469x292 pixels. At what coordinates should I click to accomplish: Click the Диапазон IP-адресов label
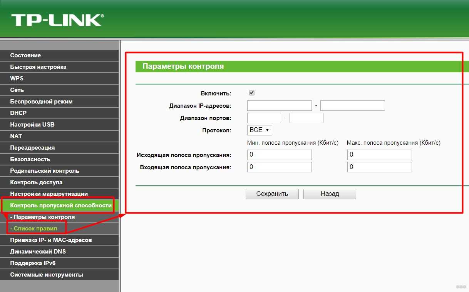[200, 106]
